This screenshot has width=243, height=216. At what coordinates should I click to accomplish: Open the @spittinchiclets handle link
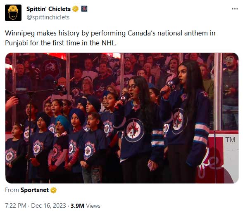click(x=48, y=17)
